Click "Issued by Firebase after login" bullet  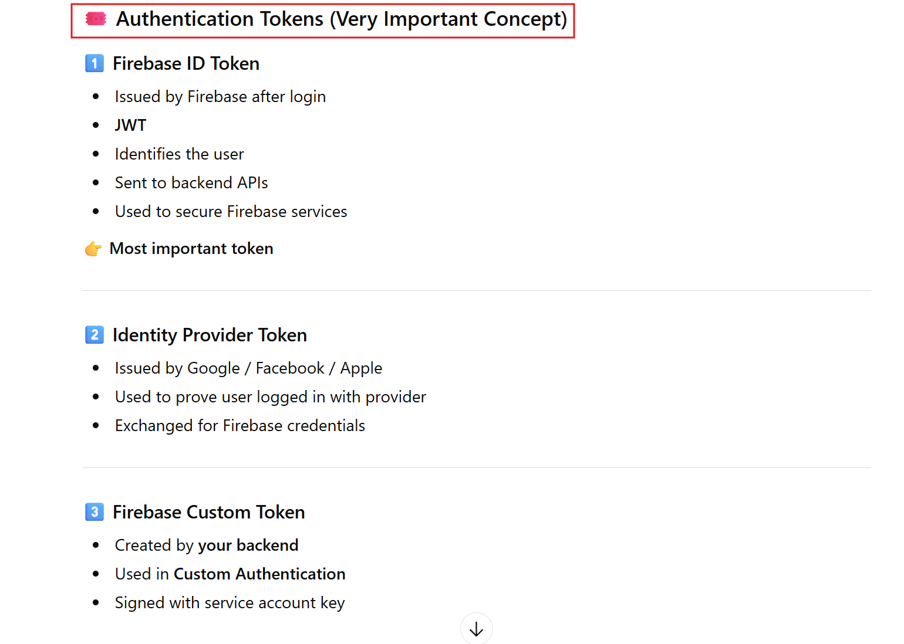coord(220,97)
